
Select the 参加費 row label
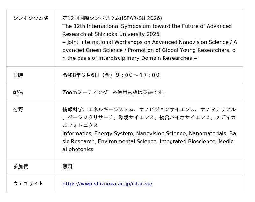pyautogui.click(x=21, y=166)
